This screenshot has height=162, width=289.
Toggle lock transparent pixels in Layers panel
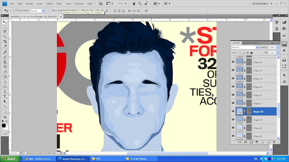tap(240, 53)
